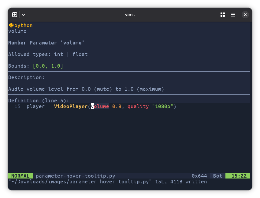The width and height of the screenshot is (260, 198).
Task: Click the Python logo icon in tooltip
Action: (x=11, y=25)
